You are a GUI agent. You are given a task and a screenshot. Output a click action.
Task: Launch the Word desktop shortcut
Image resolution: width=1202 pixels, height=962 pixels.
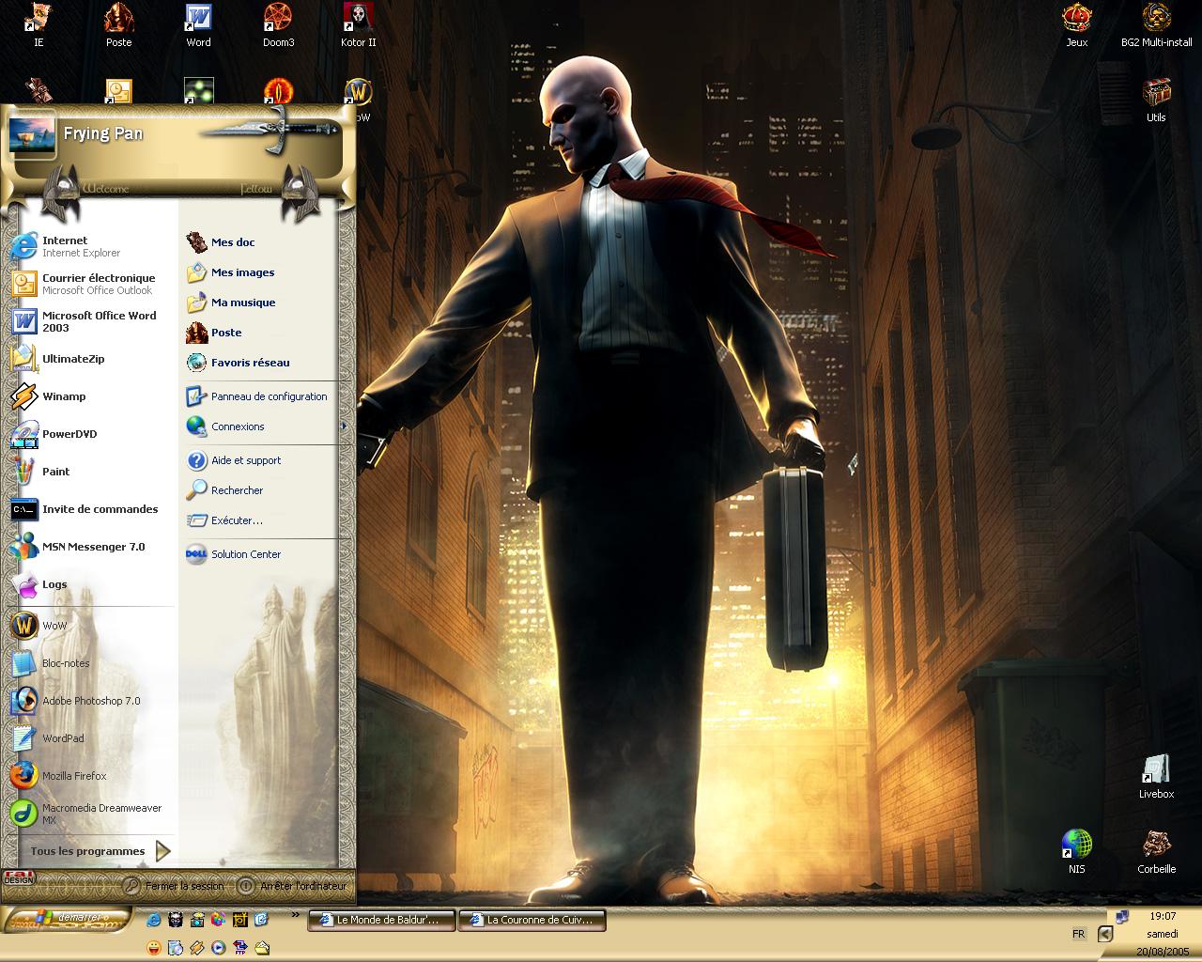point(198,25)
